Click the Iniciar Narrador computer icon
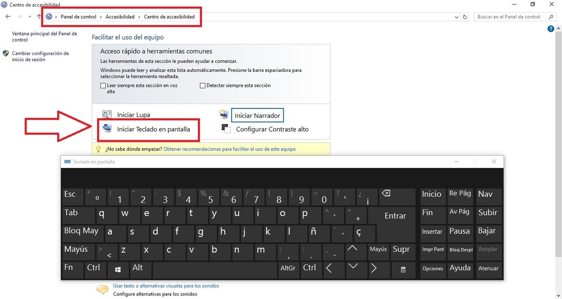The width and height of the screenshot is (562, 299). [224, 115]
